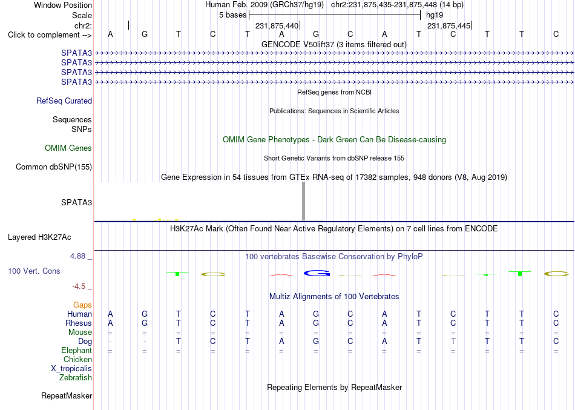Select the Dog species row label
The height and width of the screenshot is (410, 575).
point(85,342)
